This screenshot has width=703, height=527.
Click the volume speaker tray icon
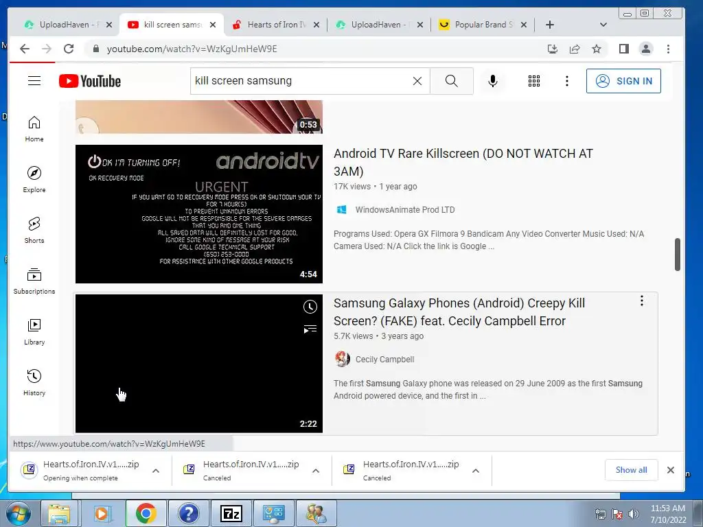[634, 514]
